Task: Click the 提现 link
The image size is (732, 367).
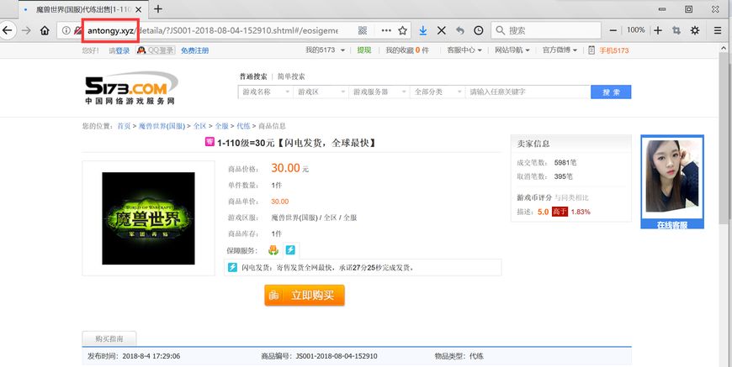Action: point(364,50)
